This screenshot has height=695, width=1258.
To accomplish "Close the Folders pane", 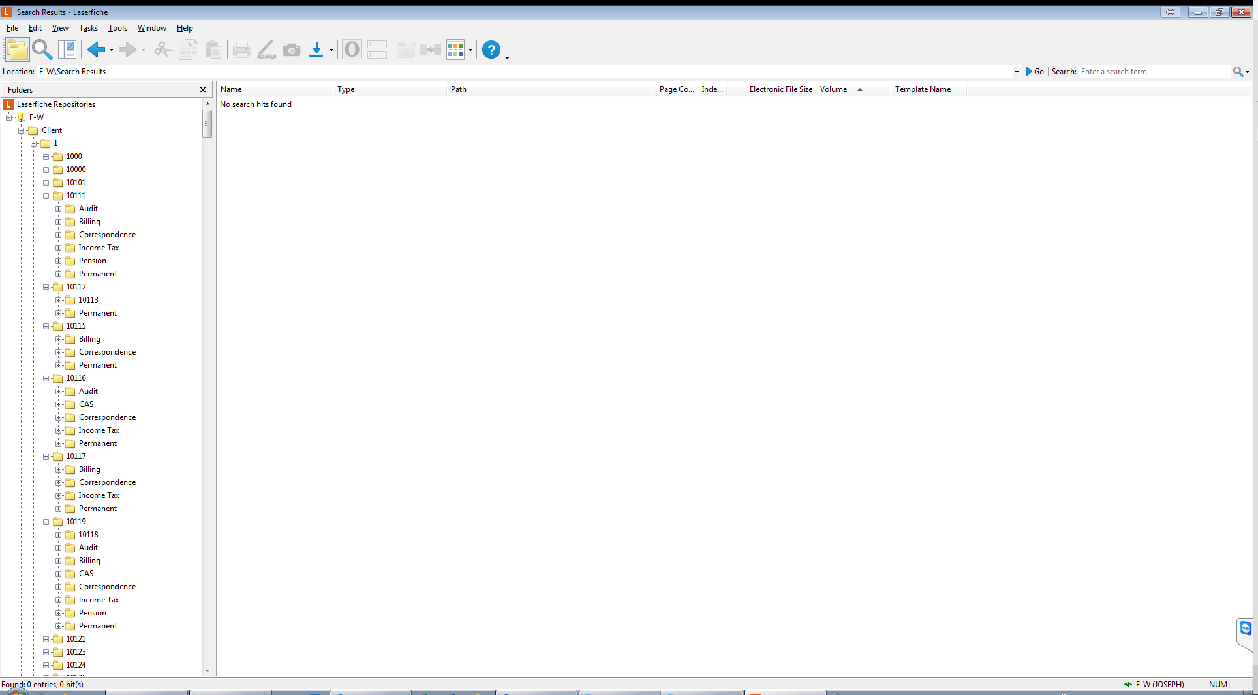I will coord(203,90).
